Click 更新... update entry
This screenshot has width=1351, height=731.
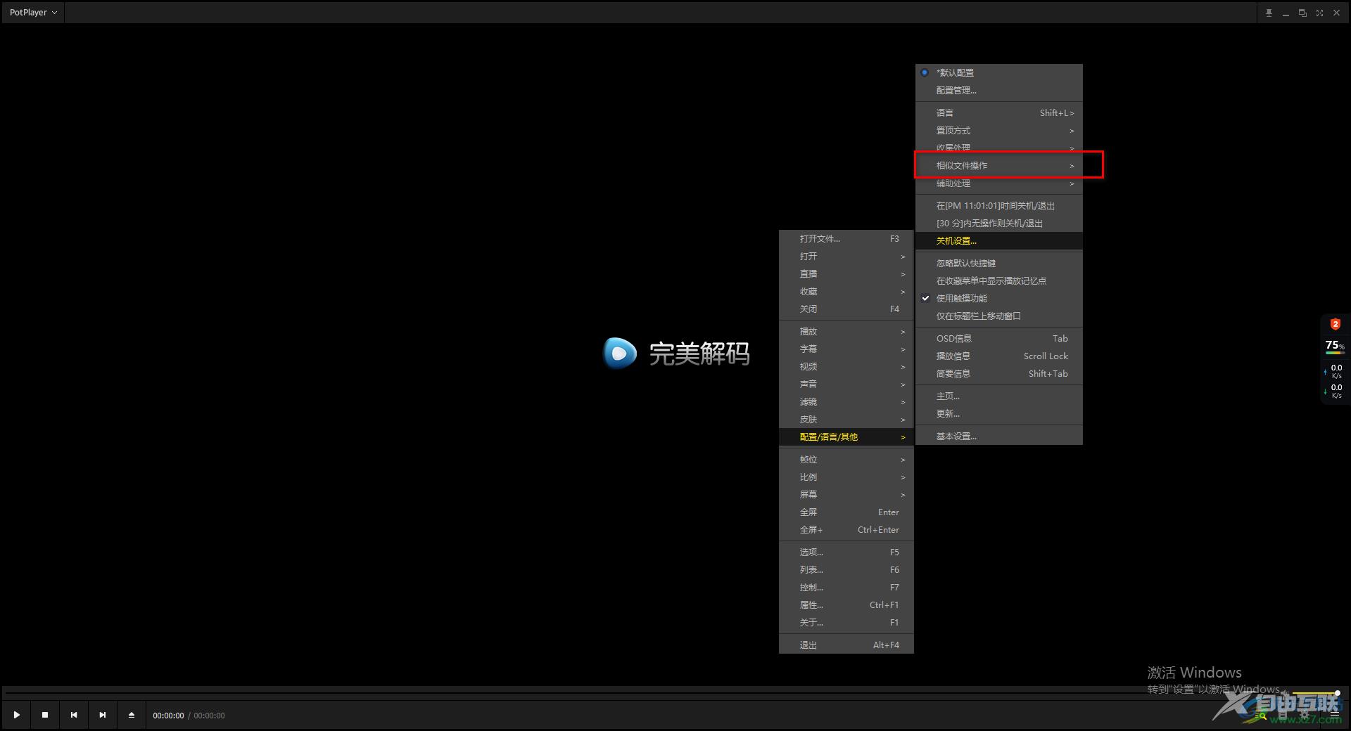coord(998,413)
